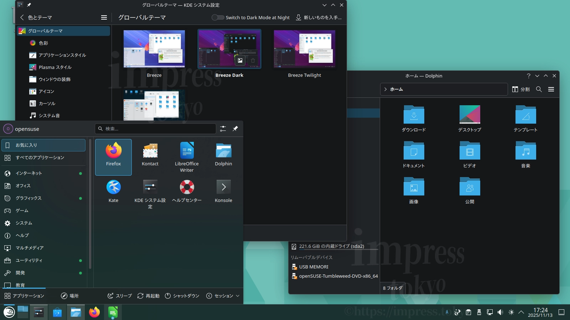Viewport: 570px width, 320px height.
Task: Switch to the アプリケーション tab in the launcher
Action: click(x=24, y=296)
